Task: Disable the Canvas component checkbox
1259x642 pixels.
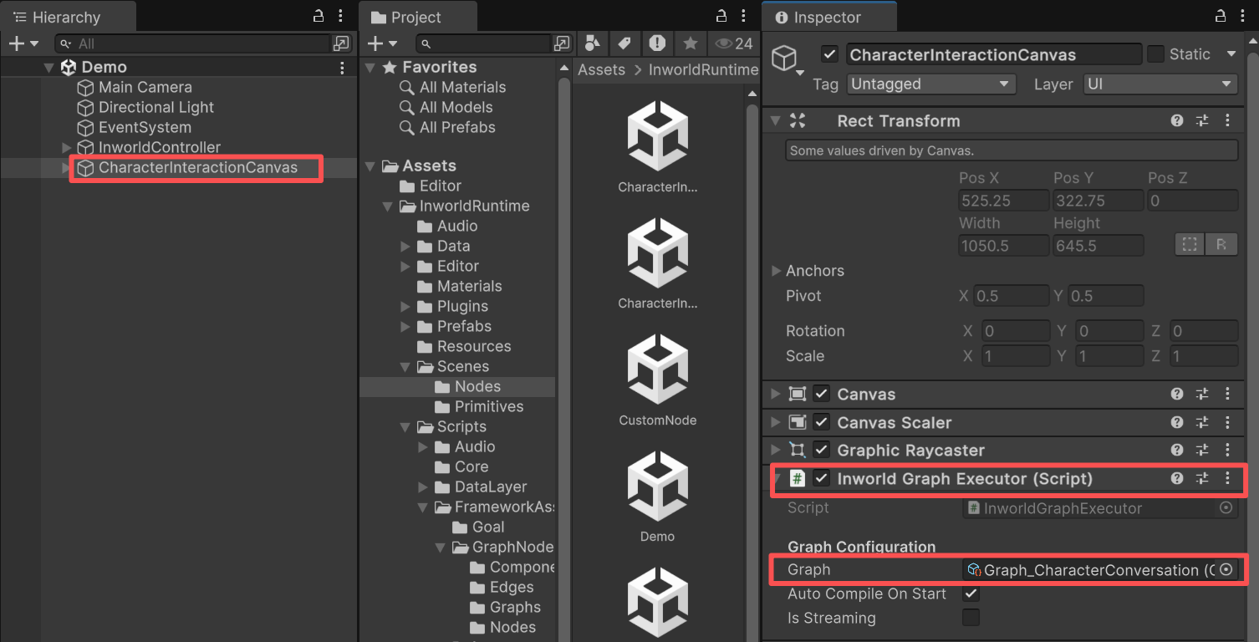Action: coord(822,394)
